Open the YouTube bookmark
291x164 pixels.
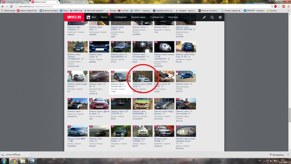click(x=123, y=11)
